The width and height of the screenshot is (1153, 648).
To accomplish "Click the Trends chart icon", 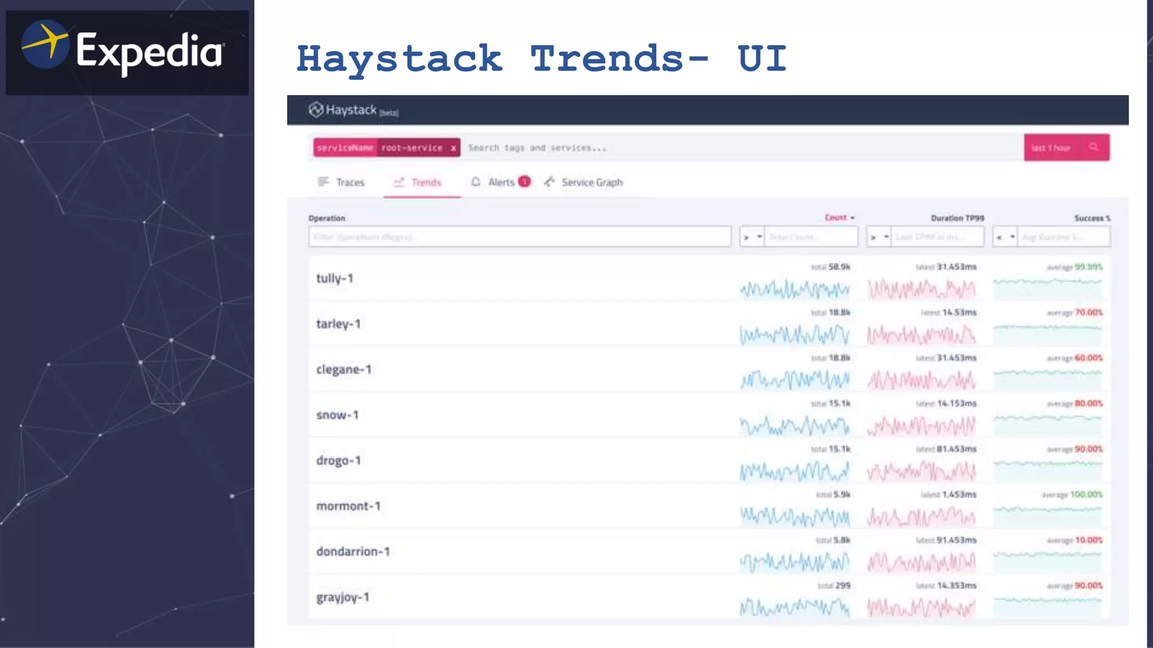I will [399, 182].
